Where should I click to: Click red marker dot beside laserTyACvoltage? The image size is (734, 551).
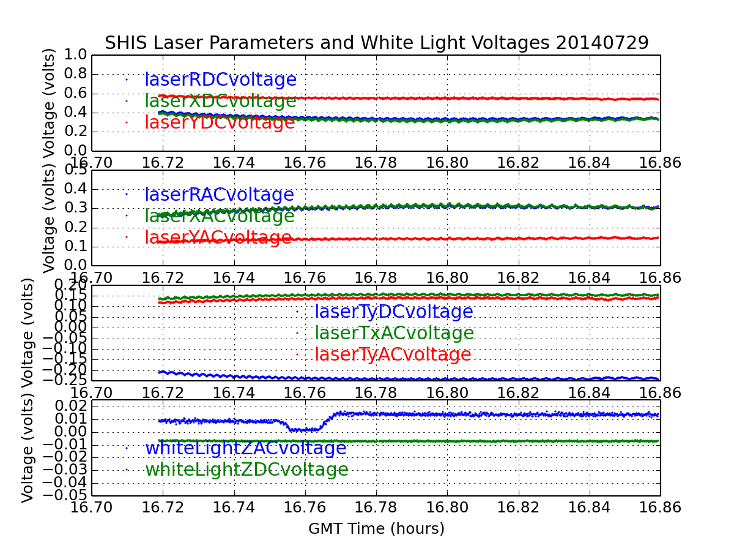(x=297, y=354)
